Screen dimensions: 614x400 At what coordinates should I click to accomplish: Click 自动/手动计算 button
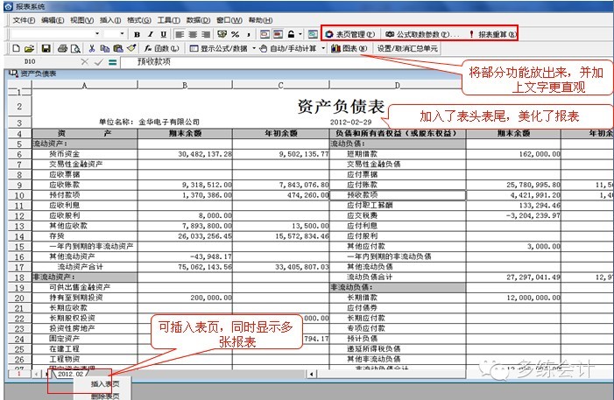288,48
